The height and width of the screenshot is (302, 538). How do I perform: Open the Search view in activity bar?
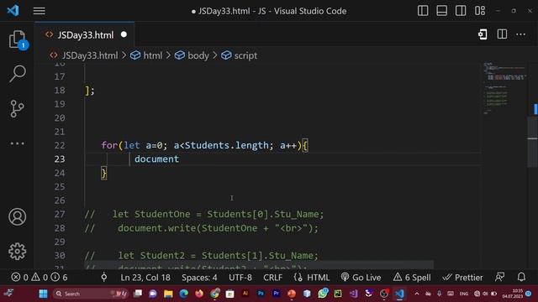pyautogui.click(x=17, y=73)
